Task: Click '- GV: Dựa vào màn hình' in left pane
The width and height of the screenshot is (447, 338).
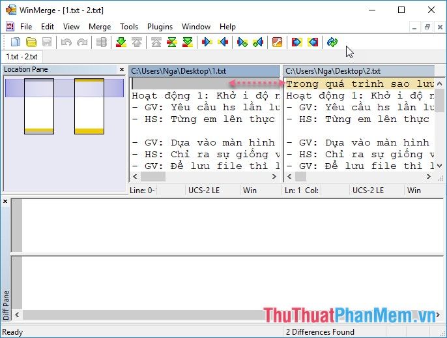Action: pos(205,142)
